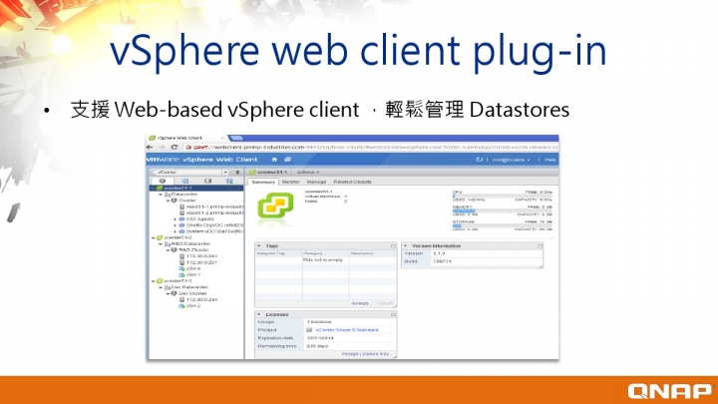Click the Storage usage bar
Image resolution: width=718 pixels, height=404 pixels.
502,225
